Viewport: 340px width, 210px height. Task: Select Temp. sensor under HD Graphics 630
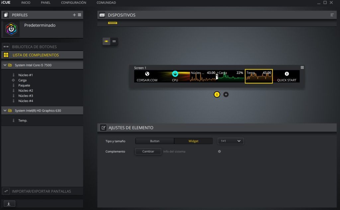point(23,120)
